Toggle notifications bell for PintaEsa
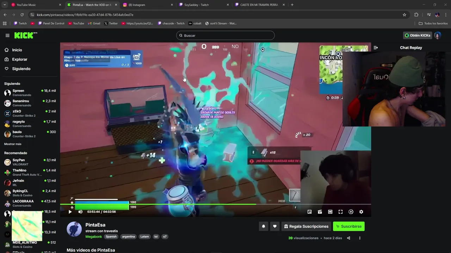The height and width of the screenshot is (253, 451). point(263,226)
